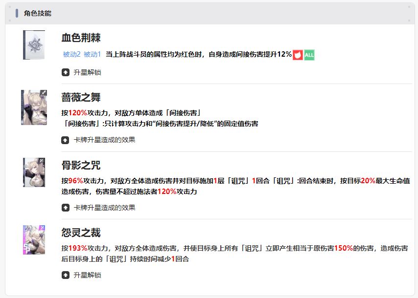Screen dimensions: 418x298
Task: Click the 蔷薇之舞 skill title
Action: click(81, 97)
